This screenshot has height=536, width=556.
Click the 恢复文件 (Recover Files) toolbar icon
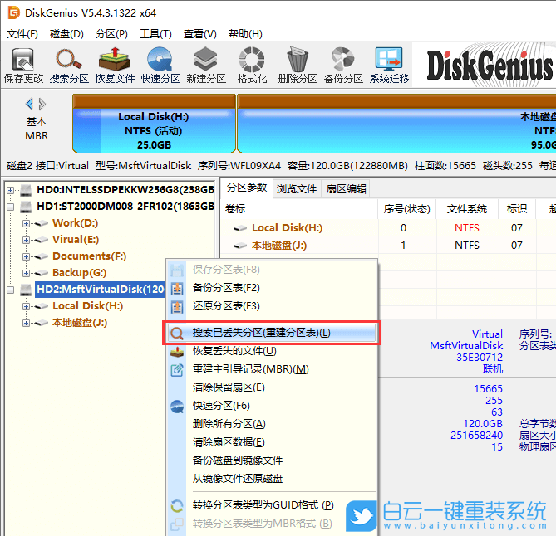pos(115,65)
